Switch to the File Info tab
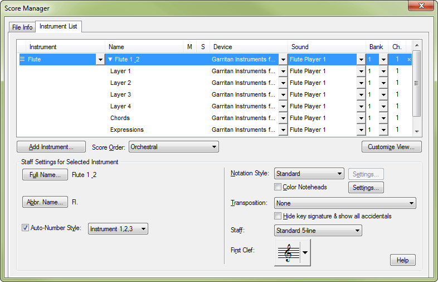Viewport: 438px width, 282px height. [x=22, y=27]
